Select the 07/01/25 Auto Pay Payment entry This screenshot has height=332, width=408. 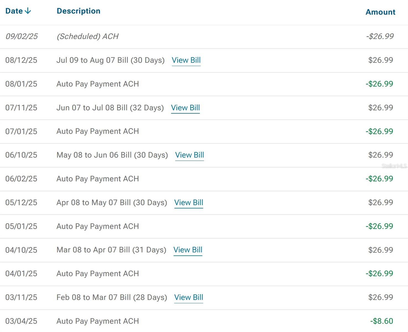[97, 131]
